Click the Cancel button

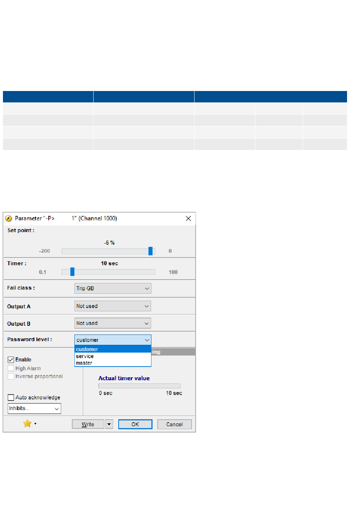(174, 424)
